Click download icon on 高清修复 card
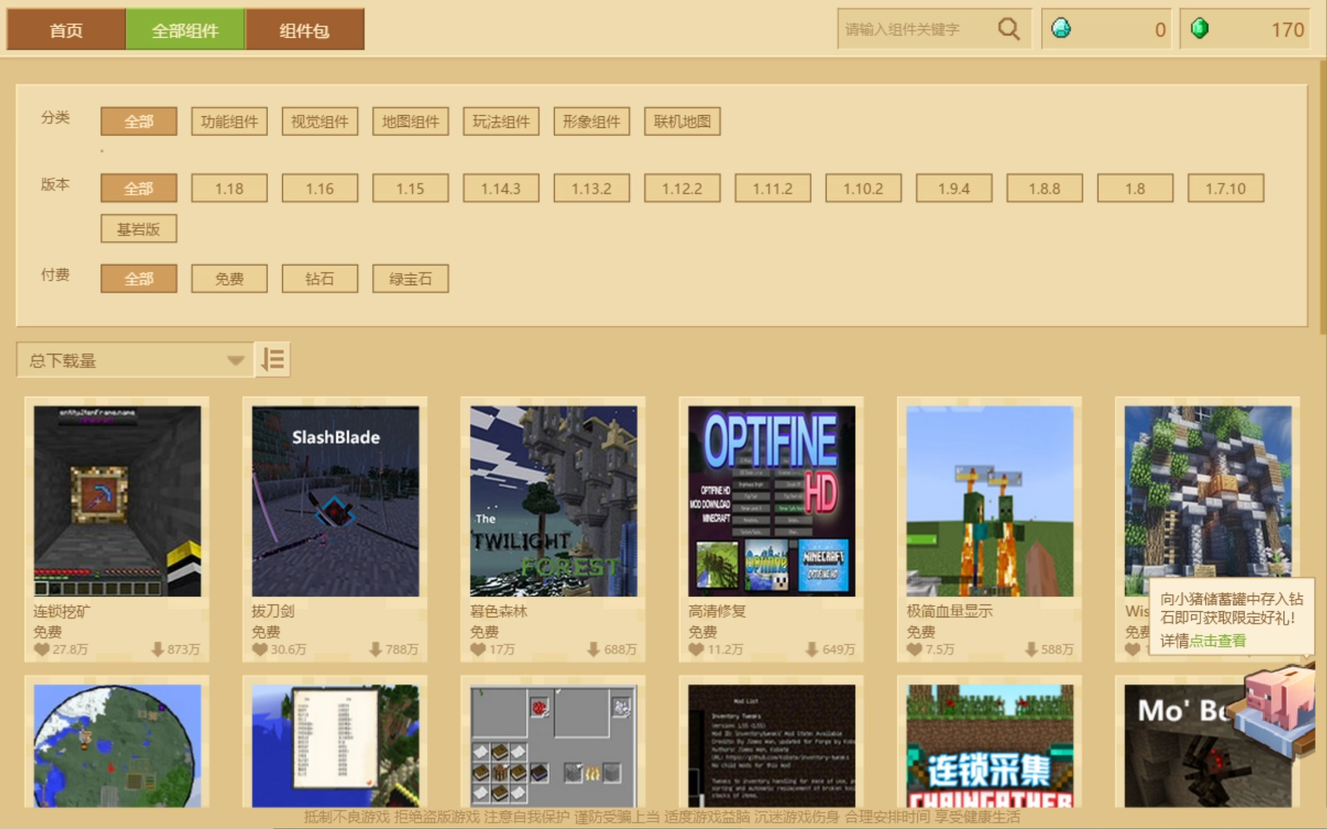This screenshot has height=829, width=1327. click(811, 649)
